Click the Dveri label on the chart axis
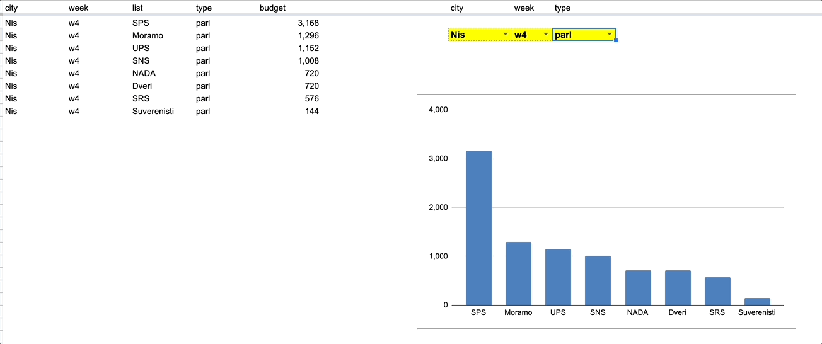822x344 pixels. coord(677,312)
